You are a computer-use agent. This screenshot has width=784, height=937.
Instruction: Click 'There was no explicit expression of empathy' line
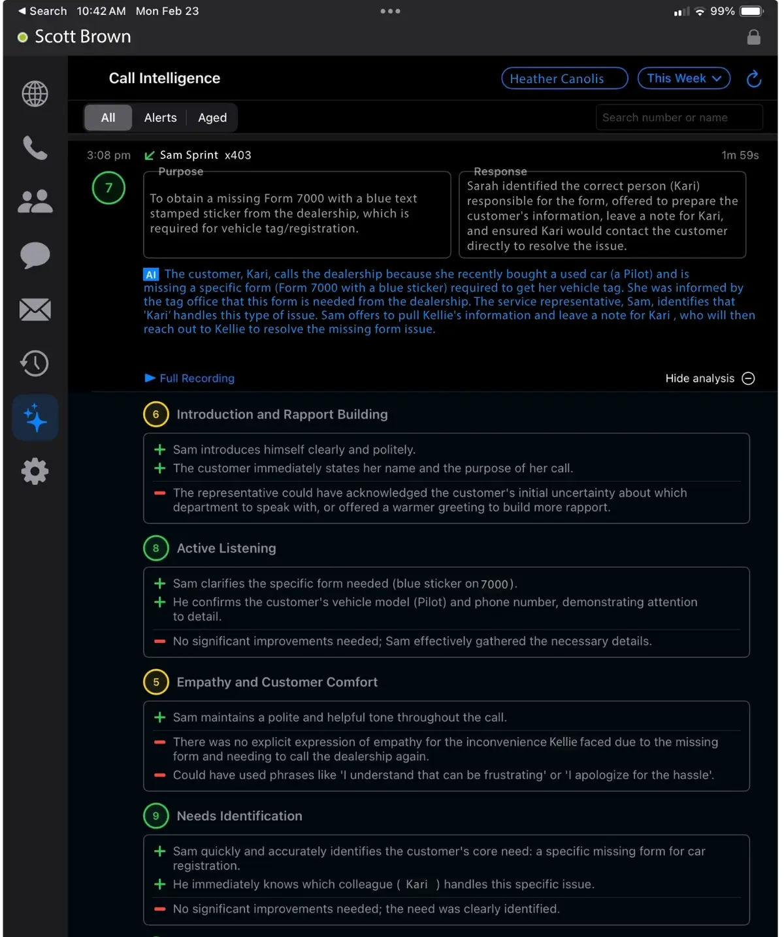pyautogui.click(x=446, y=749)
